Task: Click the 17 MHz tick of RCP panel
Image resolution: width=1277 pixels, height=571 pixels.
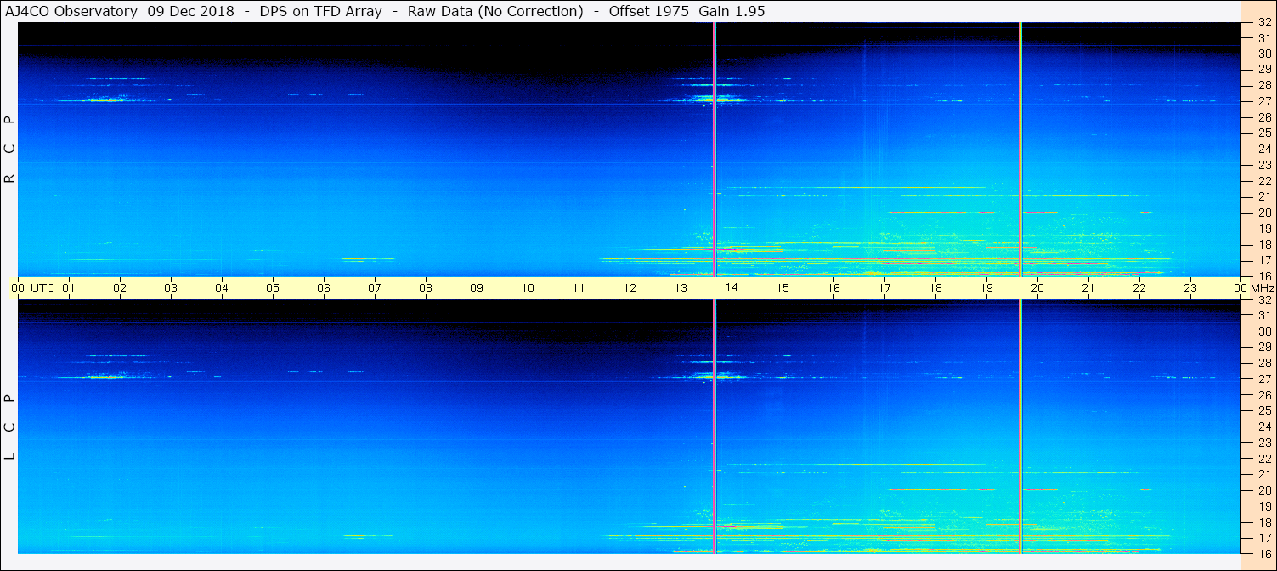Action: 1263,260
